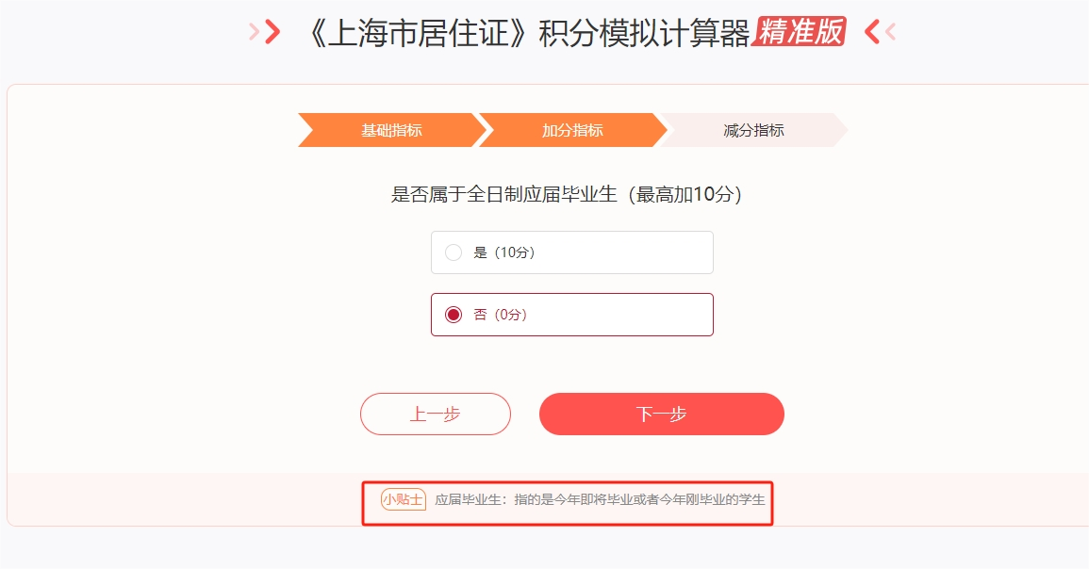Screen dimensions: 1089x569
Task: Click the dark red inner right-arrow chevron before the title
Action: pos(272,32)
